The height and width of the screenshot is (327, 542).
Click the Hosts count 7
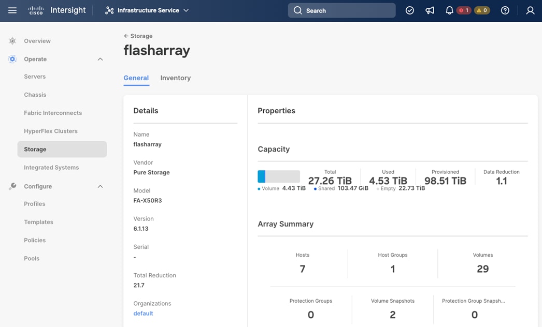pos(303,269)
